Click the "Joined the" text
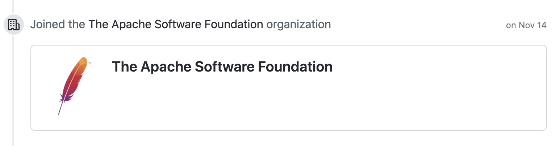The width and height of the screenshot is (560, 146). 58,25
